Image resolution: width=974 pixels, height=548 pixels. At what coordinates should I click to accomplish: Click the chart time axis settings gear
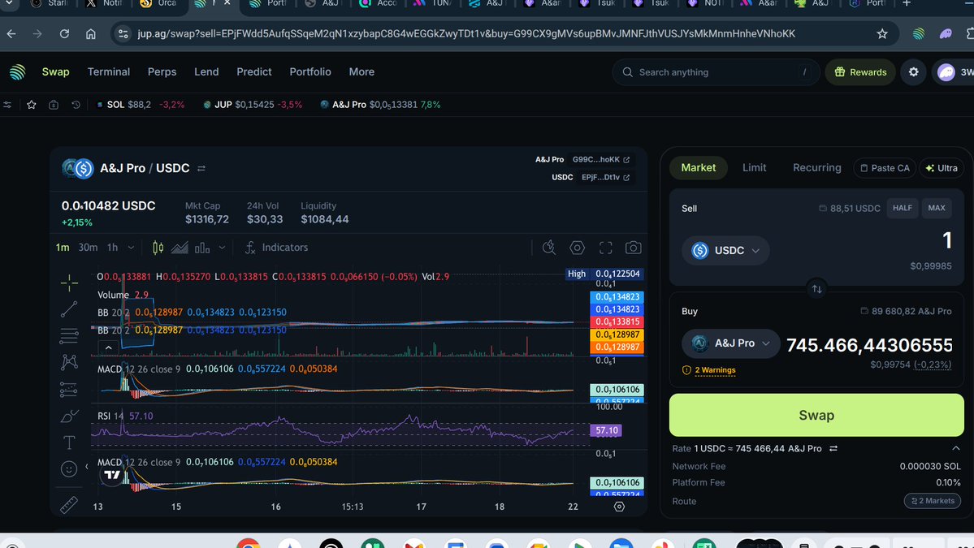click(x=619, y=507)
